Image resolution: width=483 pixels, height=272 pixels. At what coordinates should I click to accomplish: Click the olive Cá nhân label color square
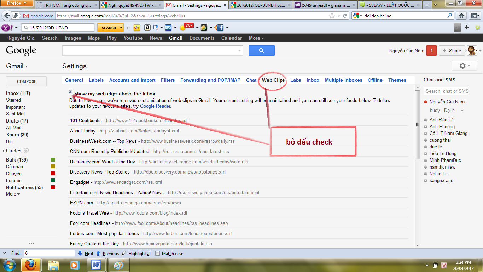[53, 166]
